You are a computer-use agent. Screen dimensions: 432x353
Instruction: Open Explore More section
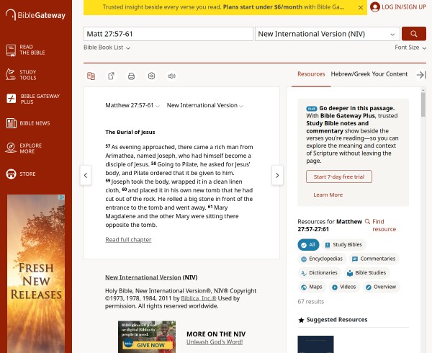[24, 148]
